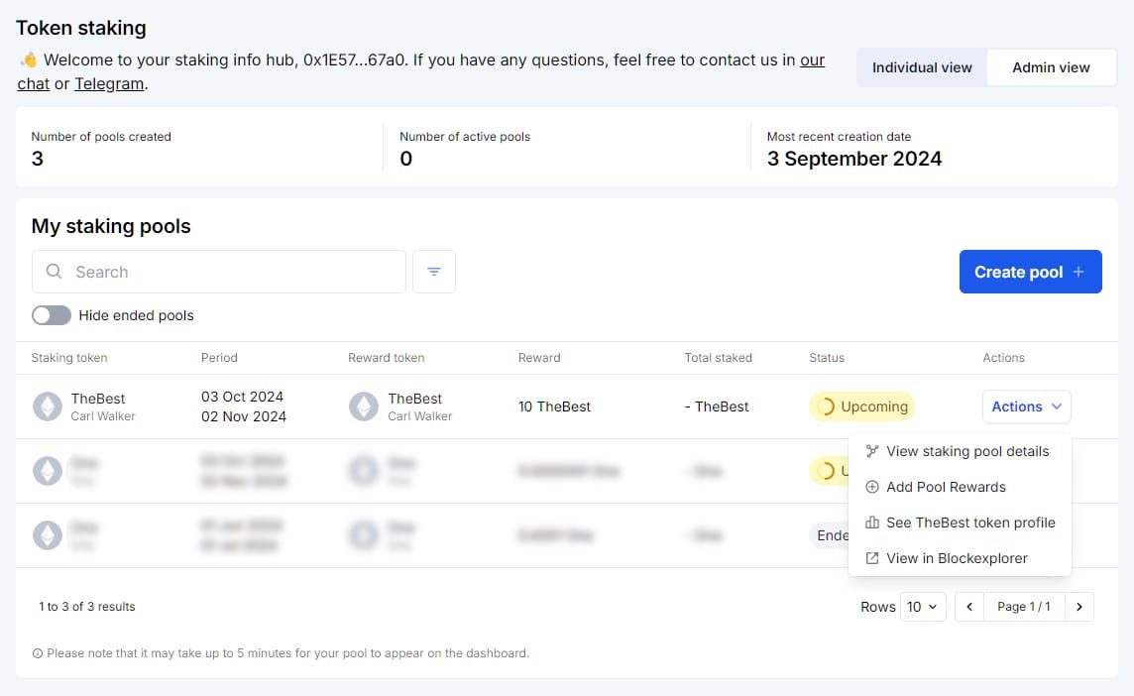
Task: Click the 'Number of pools created' label
Action: click(x=101, y=137)
